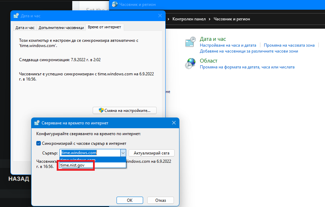Select the Време от интернет tab
This screenshot has width=325, height=207.
[104, 27]
